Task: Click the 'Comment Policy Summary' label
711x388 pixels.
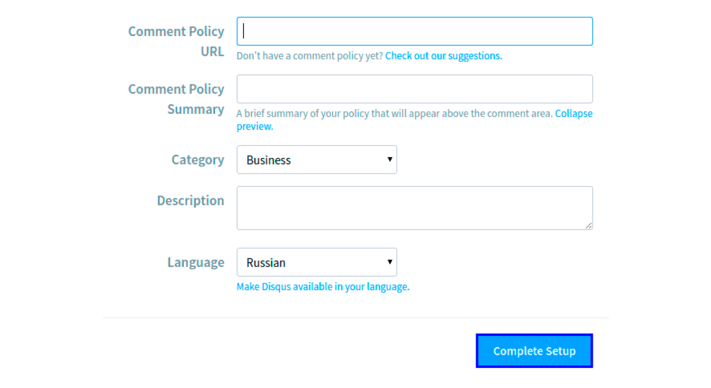Action: click(x=177, y=99)
